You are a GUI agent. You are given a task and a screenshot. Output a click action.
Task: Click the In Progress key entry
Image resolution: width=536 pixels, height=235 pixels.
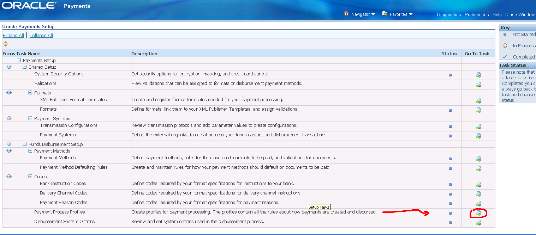point(524,45)
